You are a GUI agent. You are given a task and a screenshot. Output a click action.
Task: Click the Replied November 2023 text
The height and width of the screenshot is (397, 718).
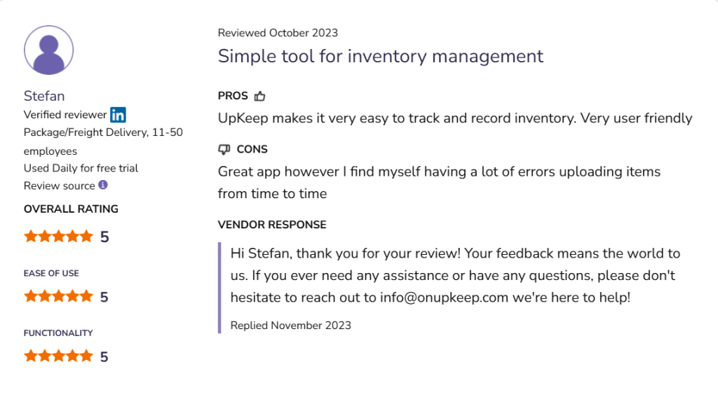290,325
